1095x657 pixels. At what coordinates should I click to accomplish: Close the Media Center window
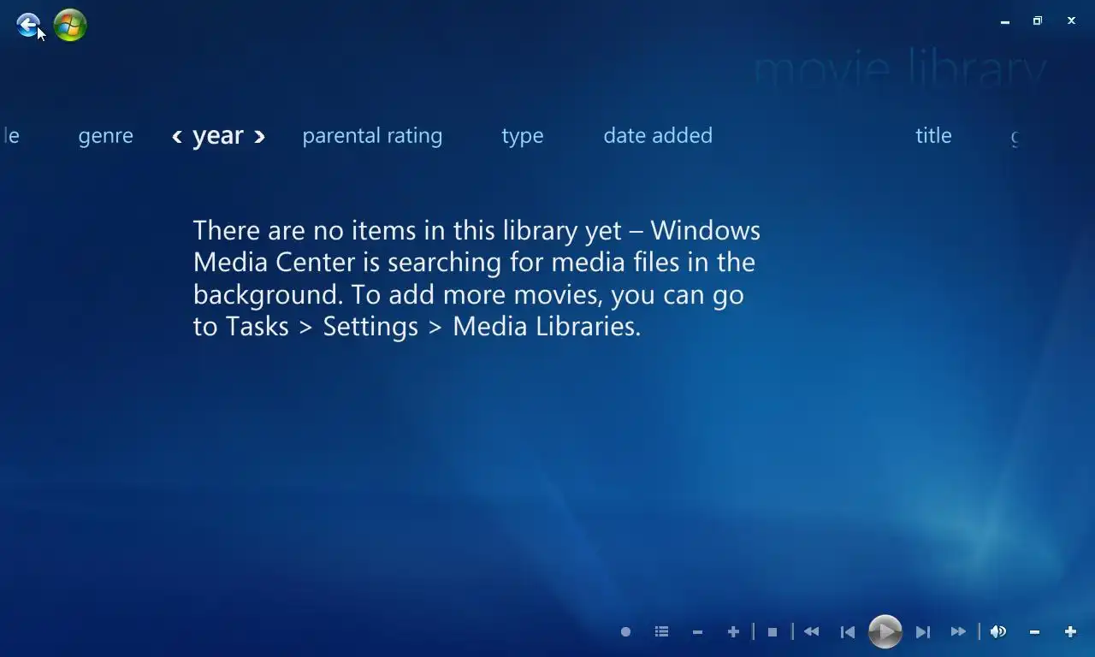(1071, 21)
